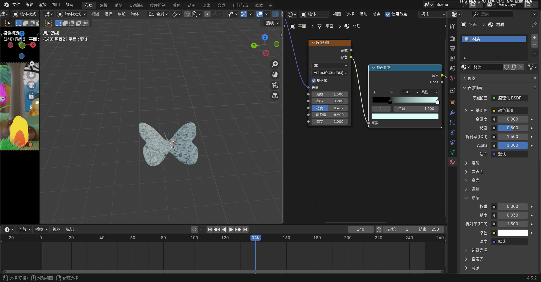The image size is (541, 282).
Task: Click the 原理化 BSDF surface shader button
Action: click(509, 98)
